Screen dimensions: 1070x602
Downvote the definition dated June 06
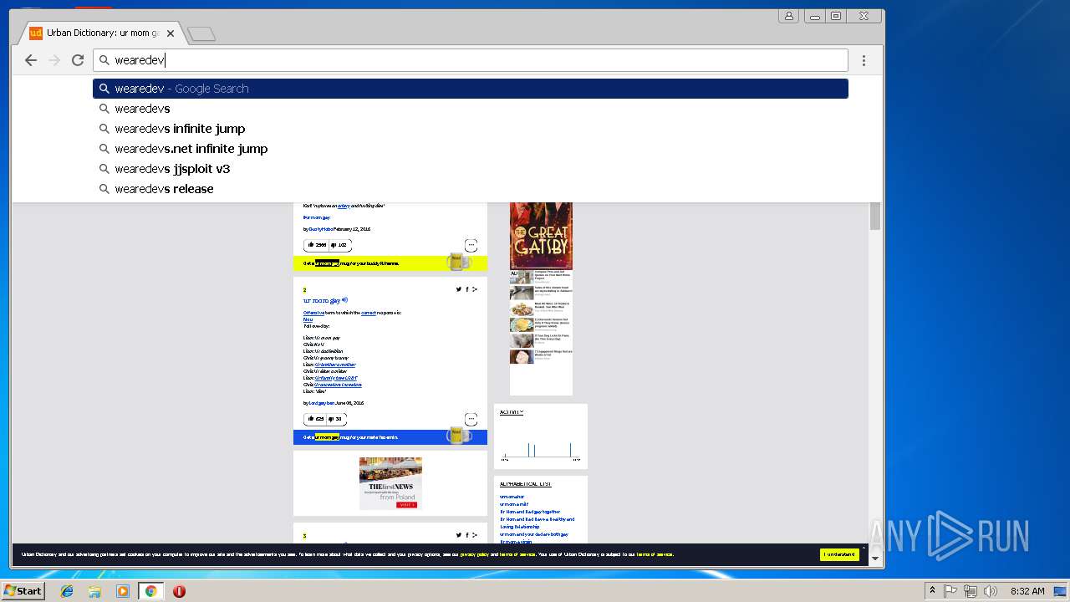(x=336, y=419)
